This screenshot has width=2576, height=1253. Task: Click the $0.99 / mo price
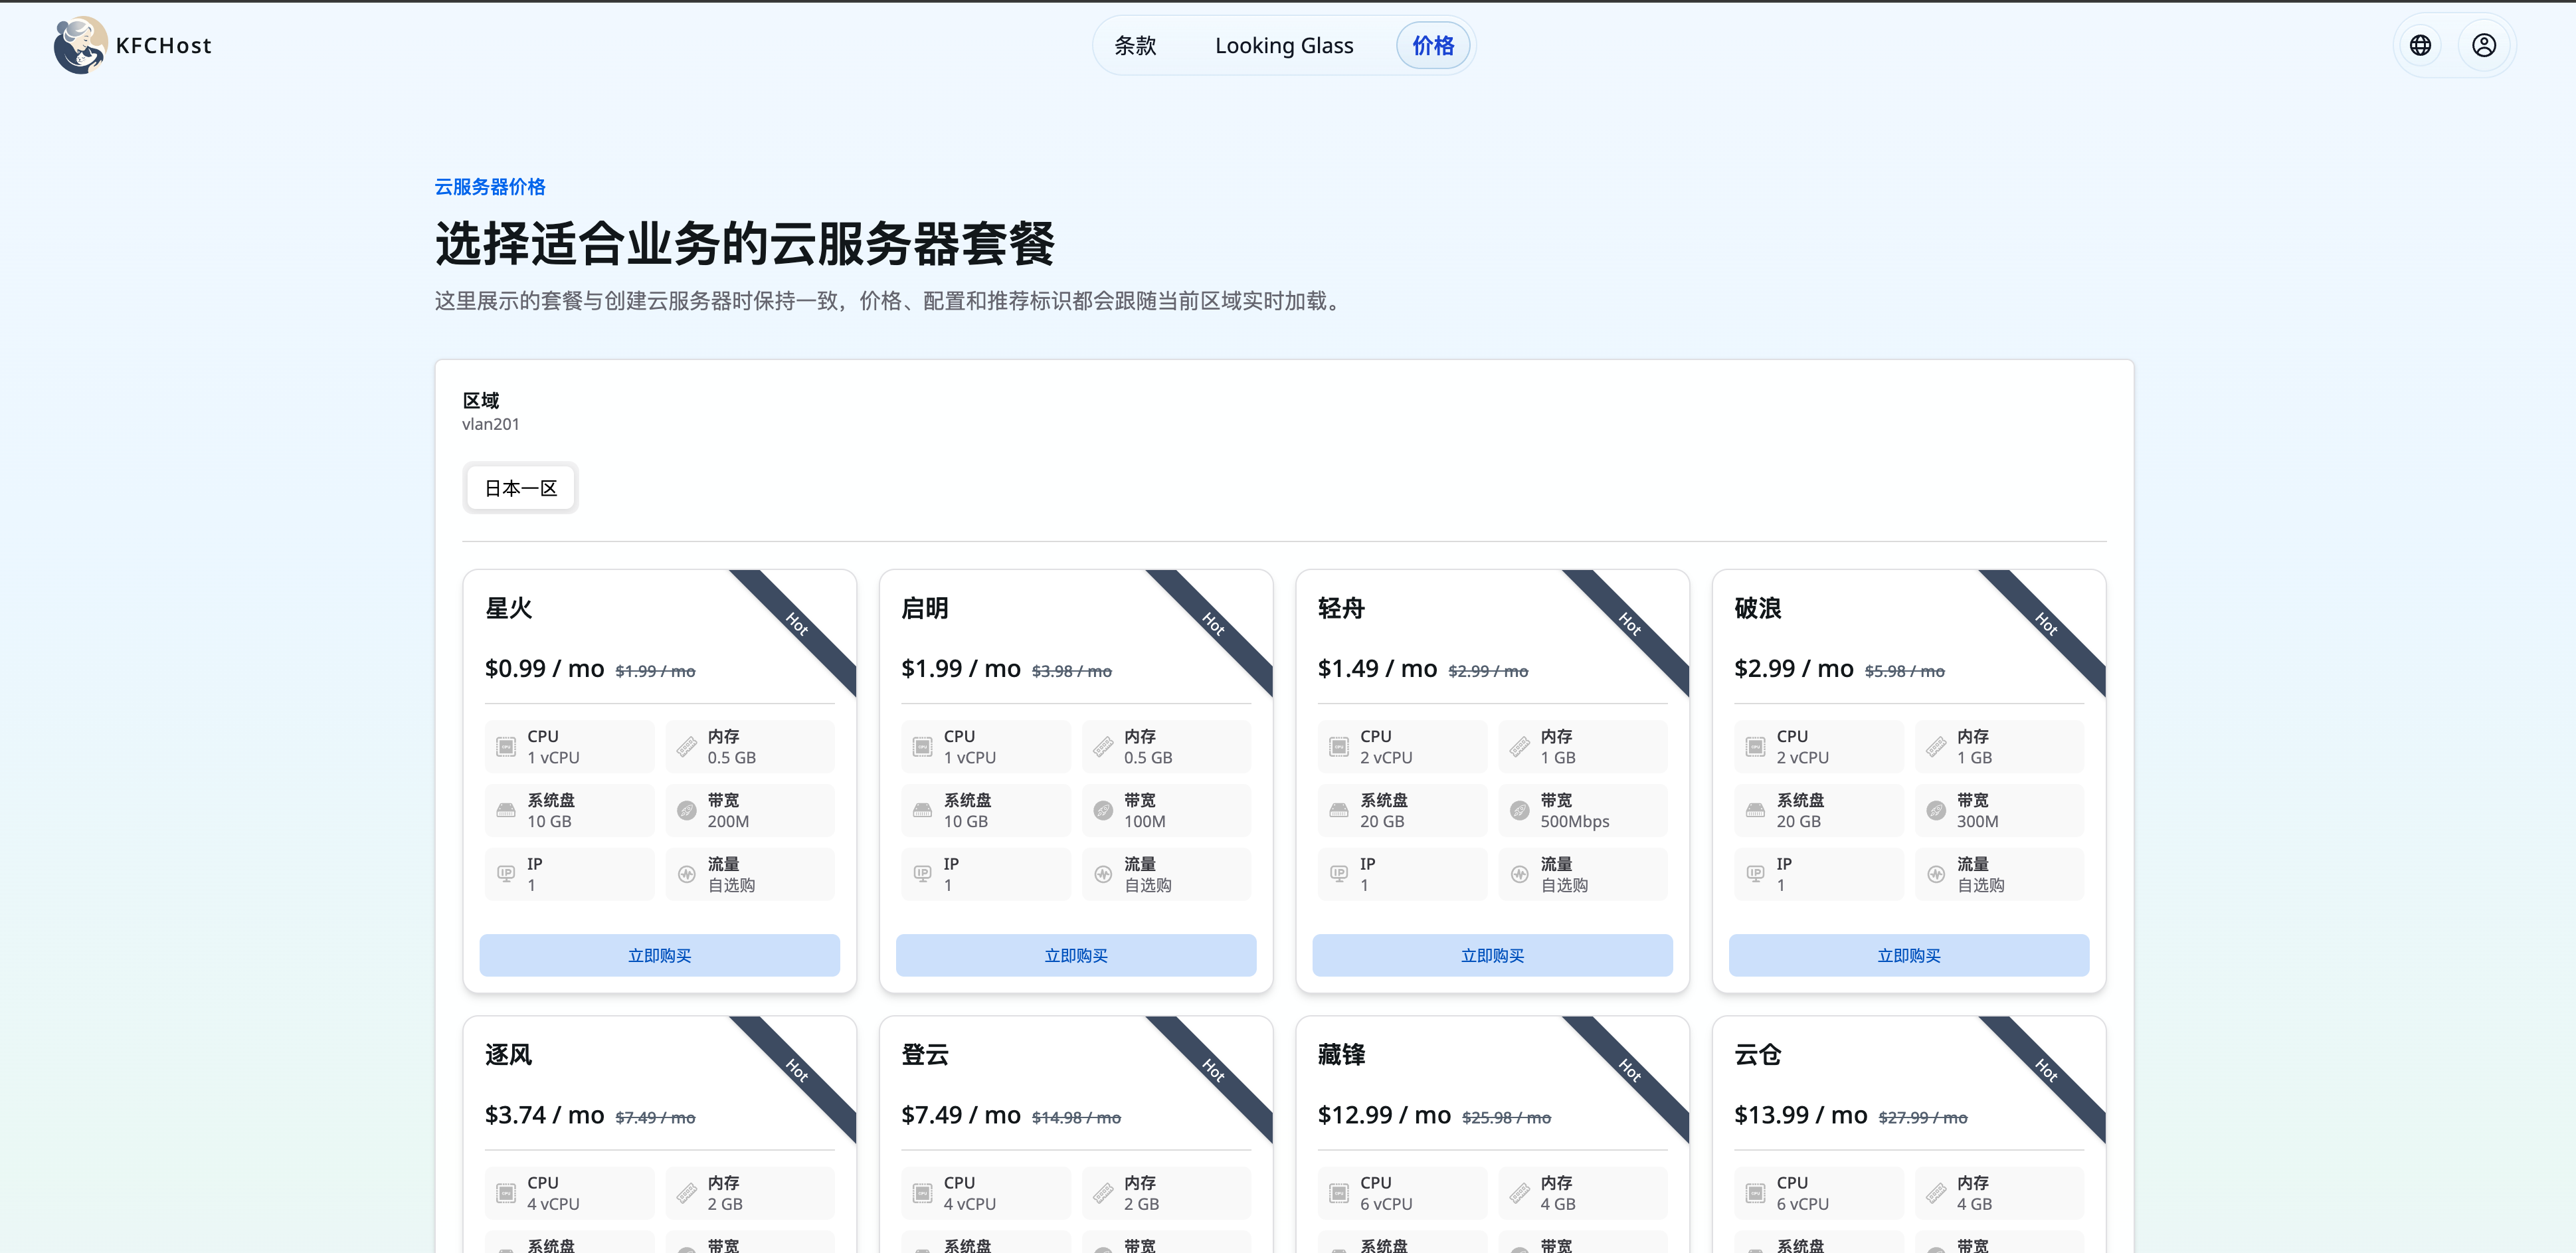pyautogui.click(x=545, y=668)
